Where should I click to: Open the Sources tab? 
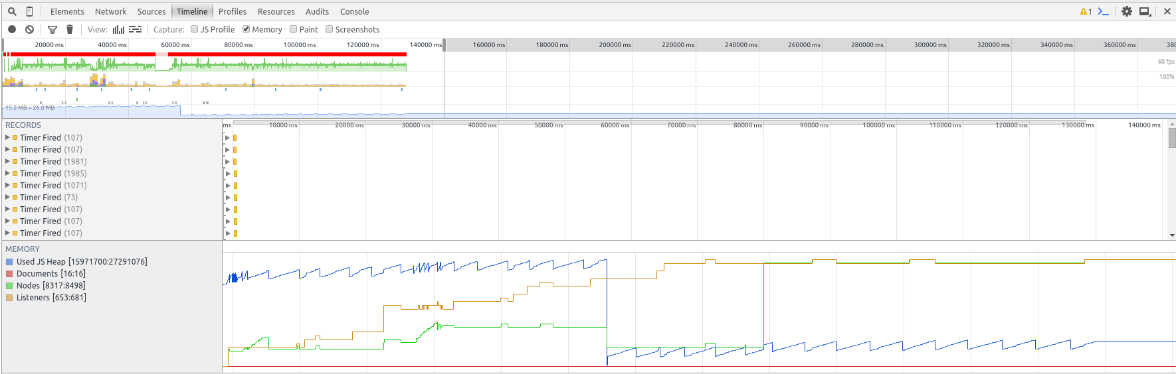[x=151, y=11]
